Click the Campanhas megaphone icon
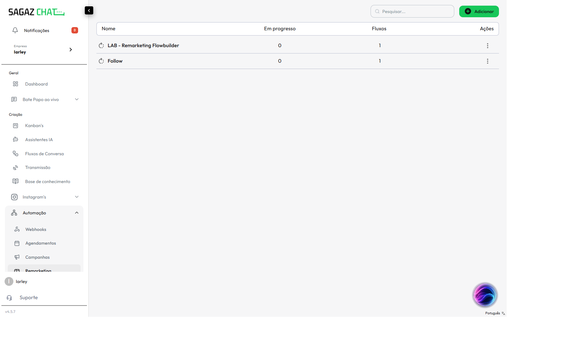Viewport: 563px width, 352px height. 17,257
